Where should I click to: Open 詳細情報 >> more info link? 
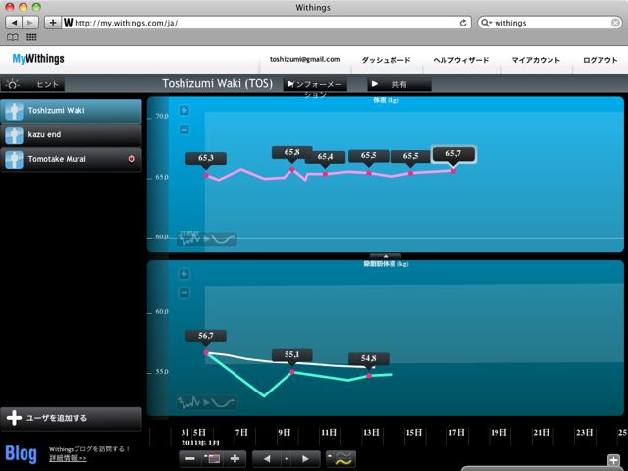tap(68, 458)
